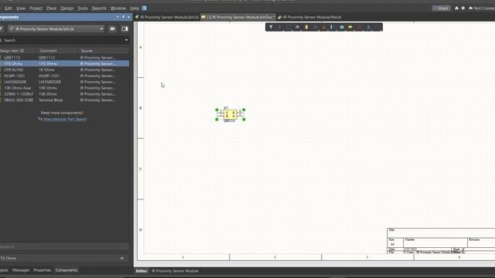Click in the component Search field

(x=63, y=40)
